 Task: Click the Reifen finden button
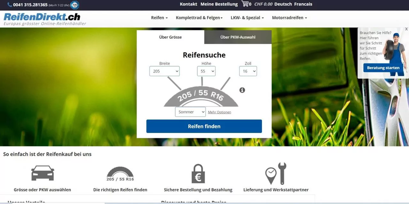pyautogui.click(x=204, y=126)
